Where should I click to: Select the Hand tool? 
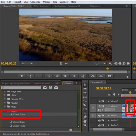[x=85, y=121]
